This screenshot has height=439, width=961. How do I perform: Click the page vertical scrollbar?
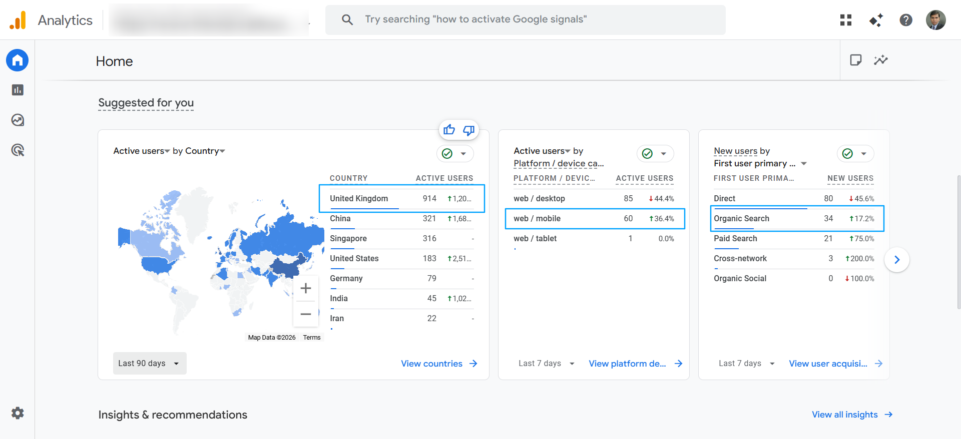tap(958, 242)
